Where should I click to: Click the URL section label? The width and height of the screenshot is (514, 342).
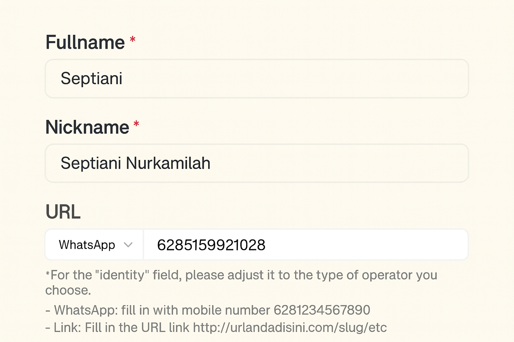click(x=64, y=211)
